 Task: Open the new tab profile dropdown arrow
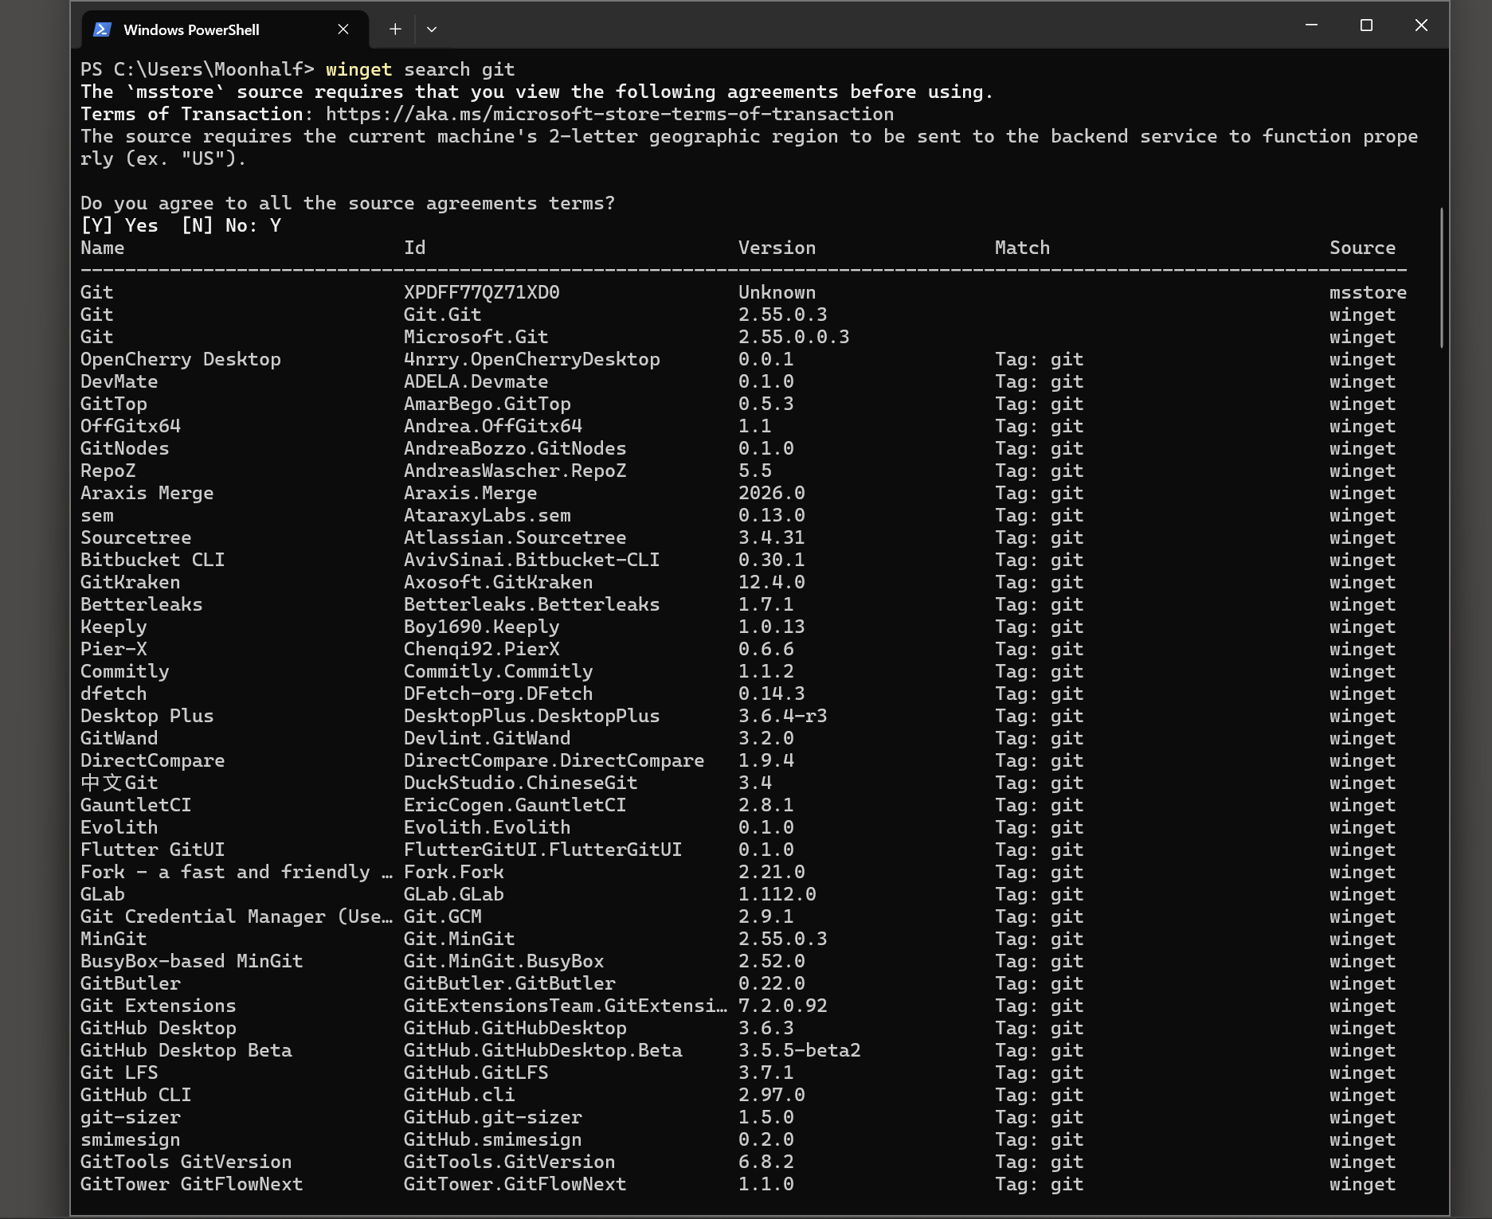click(x=432, y=29)
